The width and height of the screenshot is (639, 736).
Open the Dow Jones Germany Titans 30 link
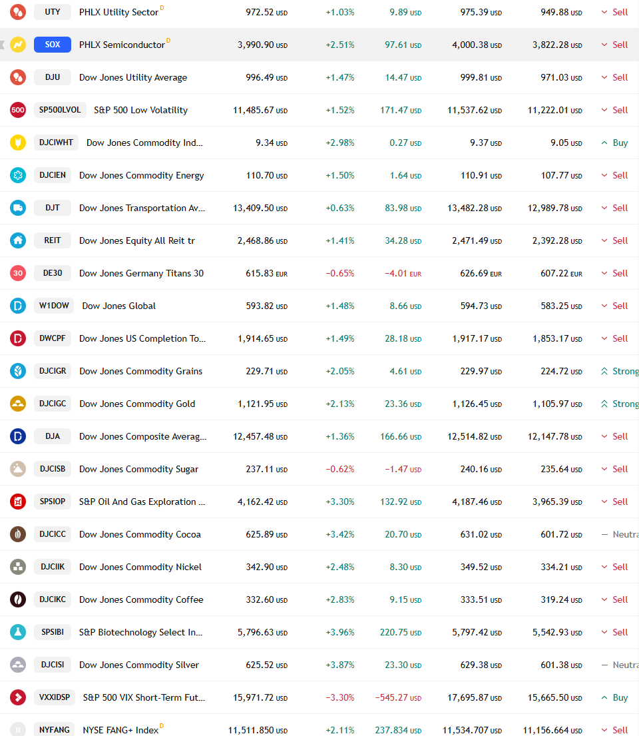click(141, 273)
